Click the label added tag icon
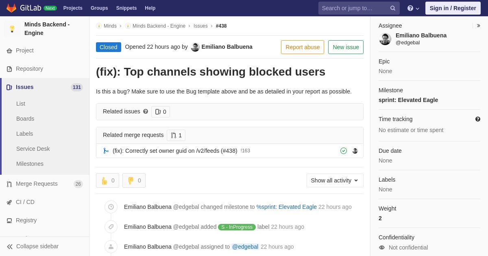This screenshot has width=488, height=256. [111, 227]
